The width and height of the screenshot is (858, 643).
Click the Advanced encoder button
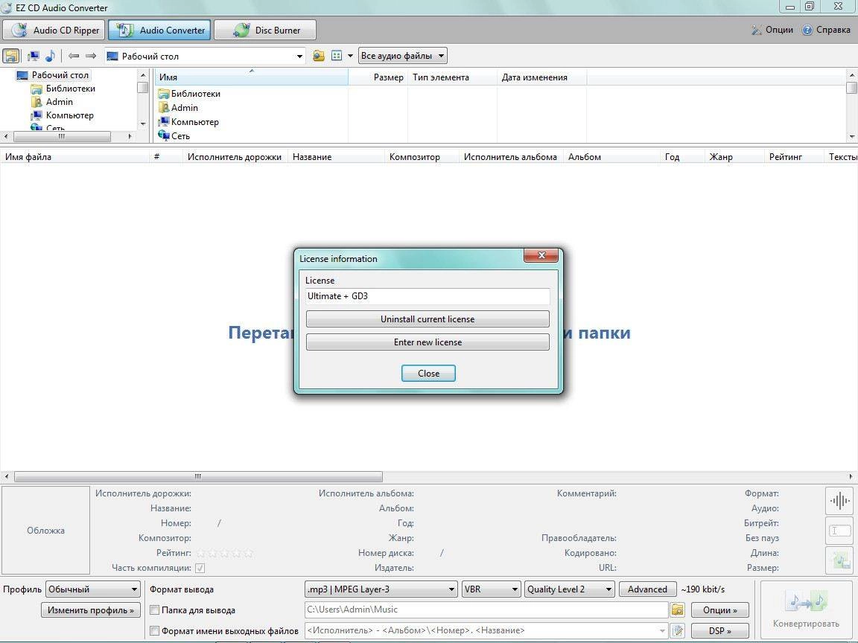tap(647, 589)
